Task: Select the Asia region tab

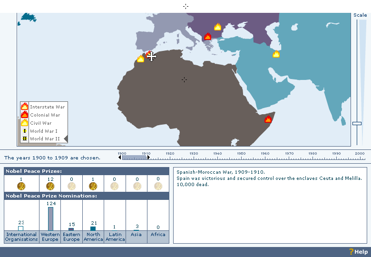Action: pos(137,237)
